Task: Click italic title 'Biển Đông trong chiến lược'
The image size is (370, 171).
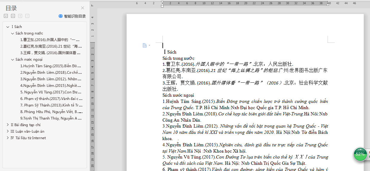Action: [x=243, y=101]
